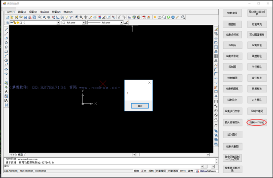Click the yellow layer color circle in layer list
The height and width of the screenshot is (178, 273).
tap(18, 23)
